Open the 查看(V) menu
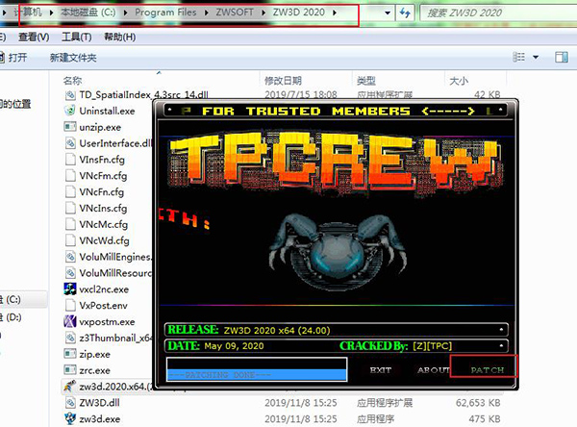The image size is (577, 427). click(34, 37)
